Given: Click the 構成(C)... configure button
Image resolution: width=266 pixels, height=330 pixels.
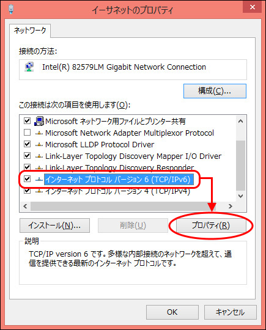Looking at the screenshot, I should [215, 91].
